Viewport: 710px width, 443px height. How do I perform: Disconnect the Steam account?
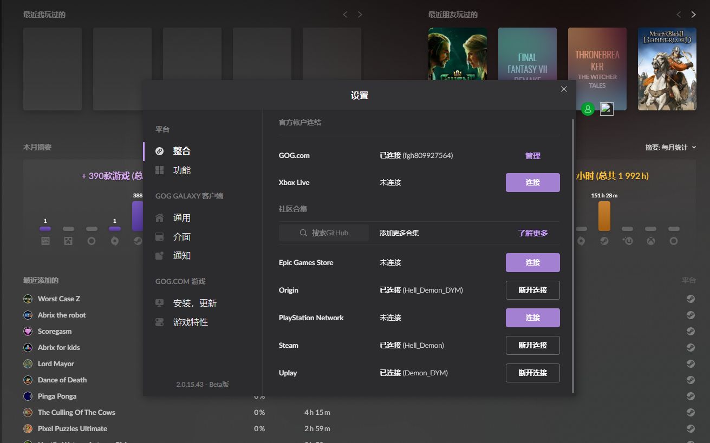click(533, 345)
